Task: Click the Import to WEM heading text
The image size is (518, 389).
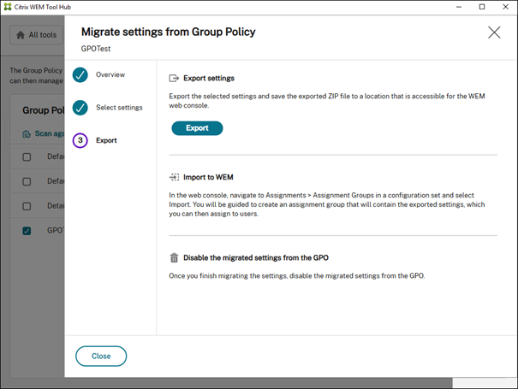Action: coord(208,177)
